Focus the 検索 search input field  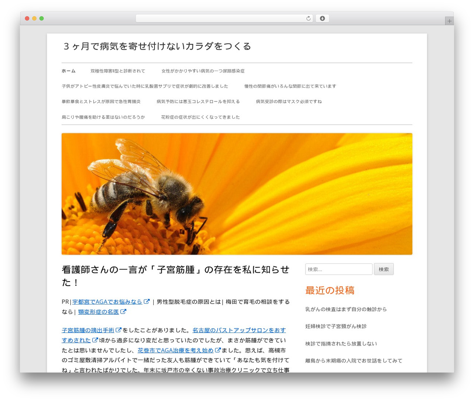339,269
